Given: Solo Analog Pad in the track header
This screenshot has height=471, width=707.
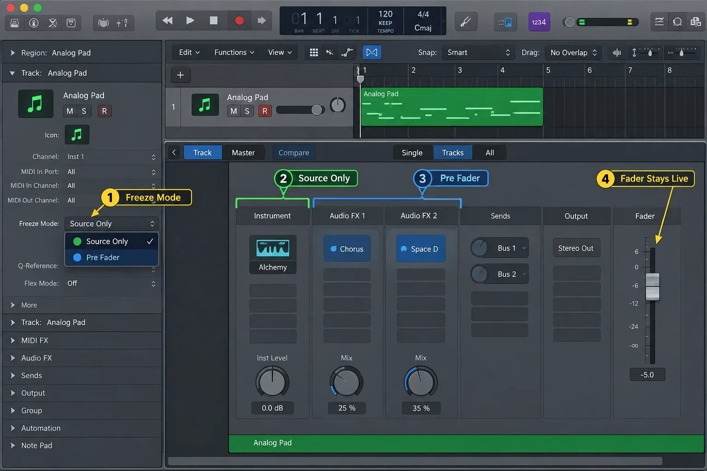Looking at the screenshot, I should 247,111.
